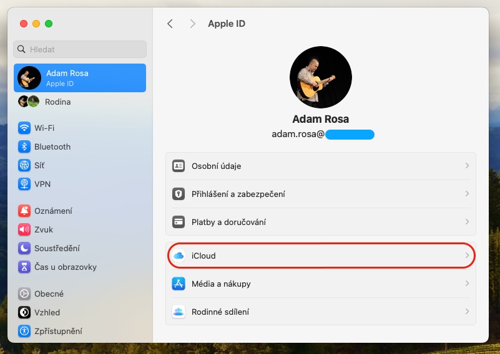Open the VPN settings label

(42, 184)
